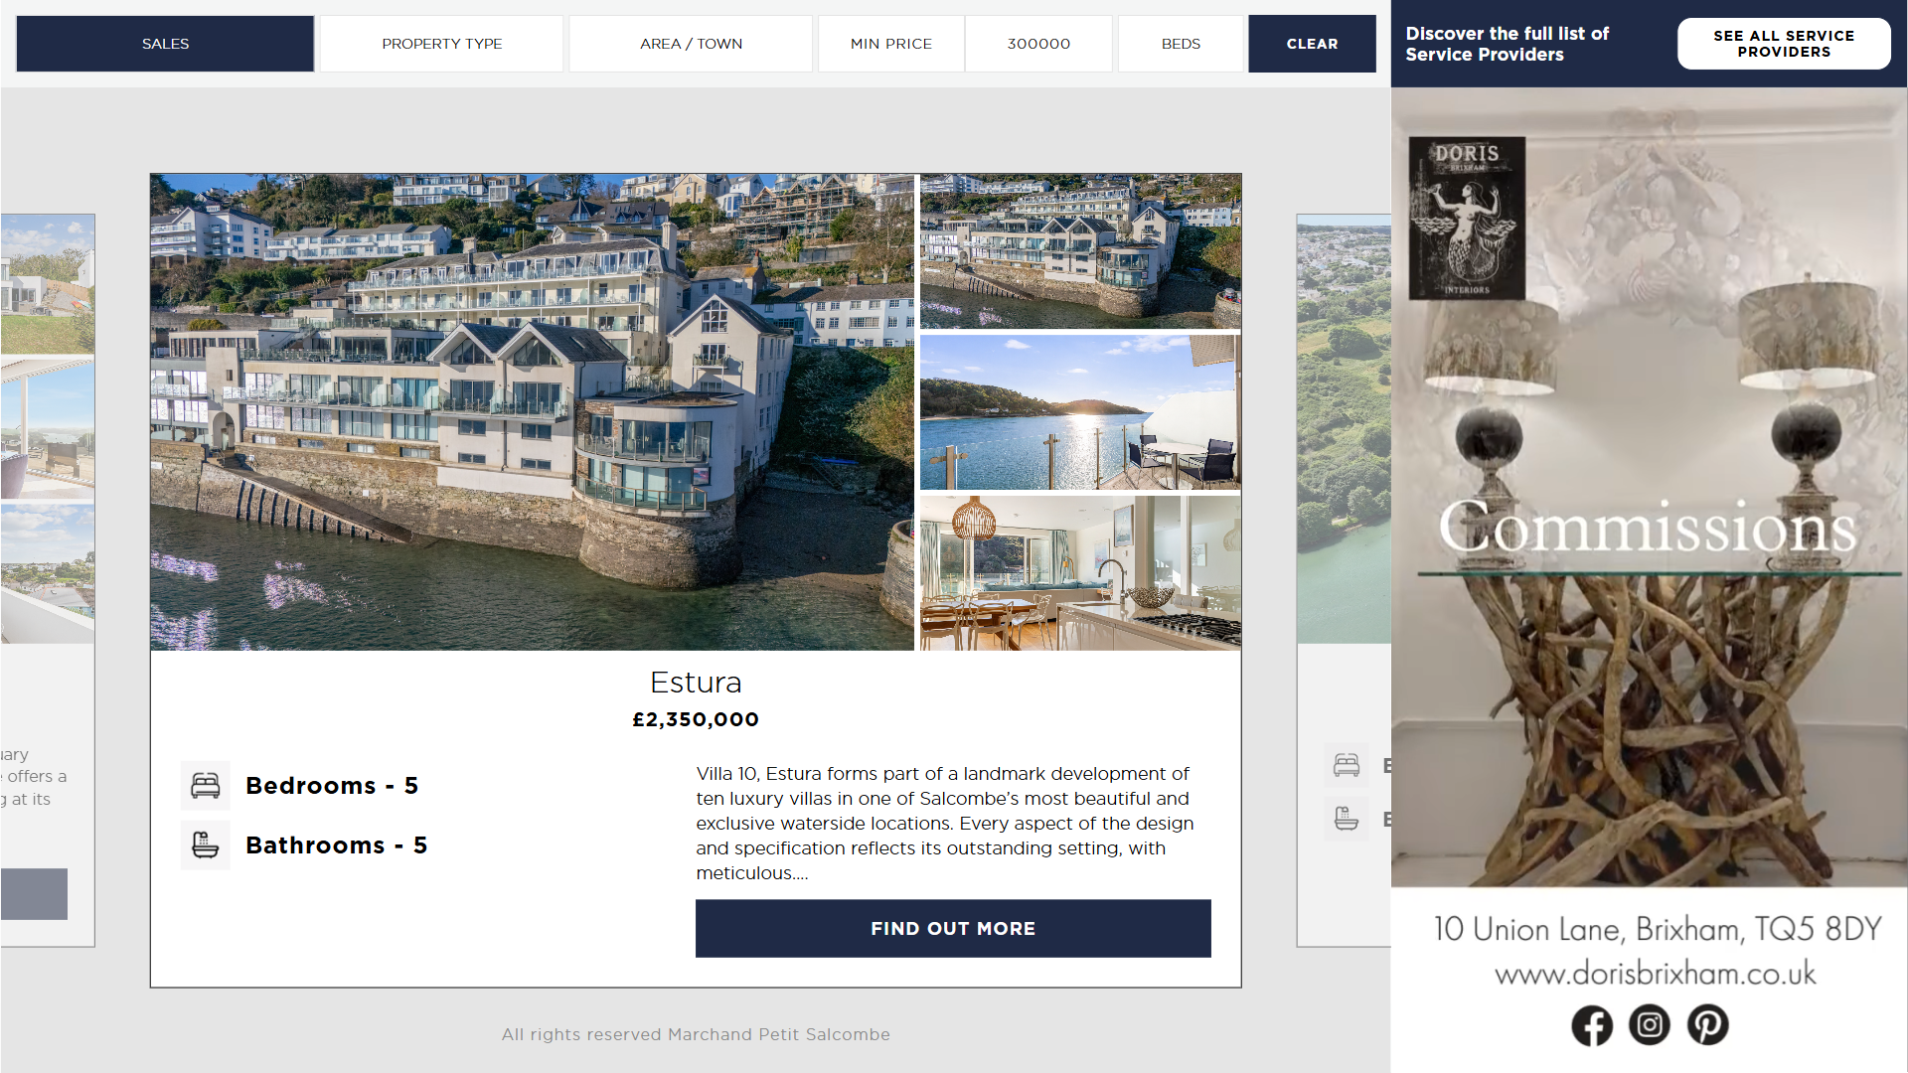The image size is (1908, 1073).
Task: Click bed icon on next listing card
Action: (x=1347, y=765)
